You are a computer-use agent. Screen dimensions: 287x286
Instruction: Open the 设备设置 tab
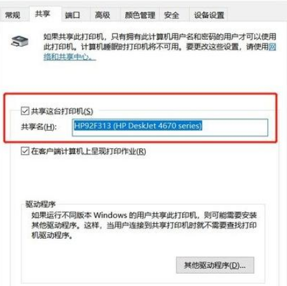click(x=209, y=15)
